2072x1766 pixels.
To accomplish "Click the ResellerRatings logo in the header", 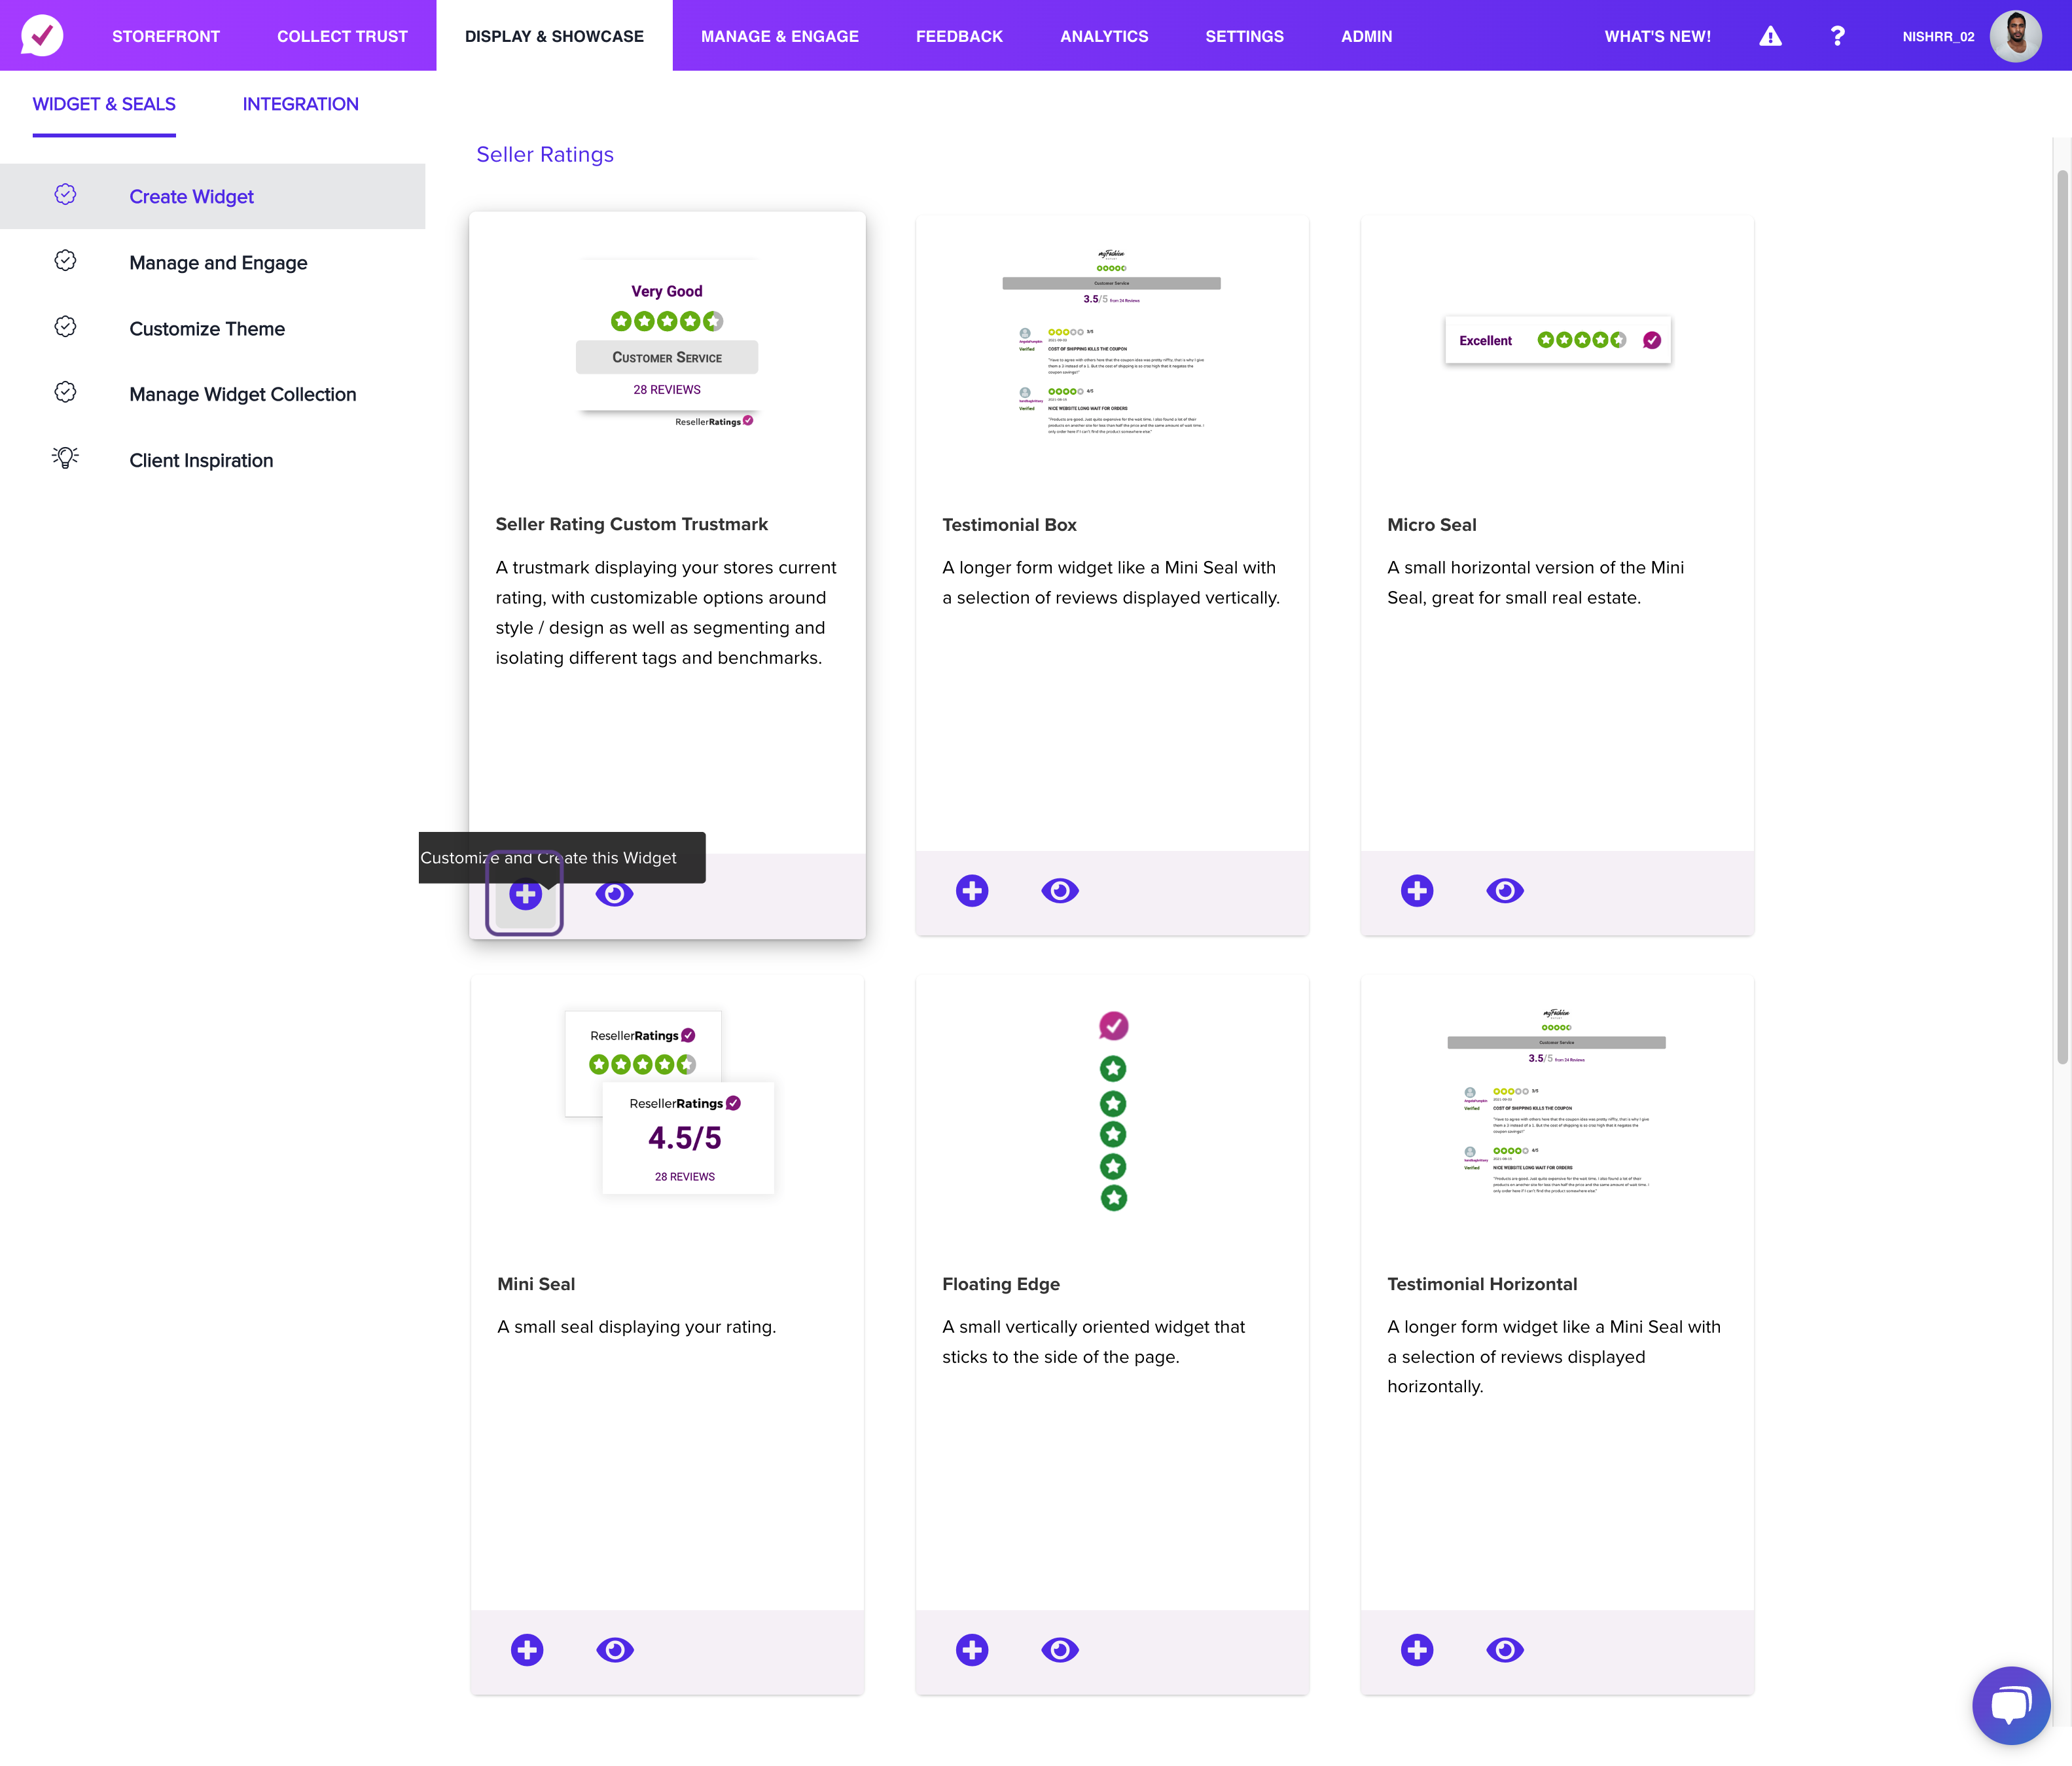I will click(x=42, y=35).
